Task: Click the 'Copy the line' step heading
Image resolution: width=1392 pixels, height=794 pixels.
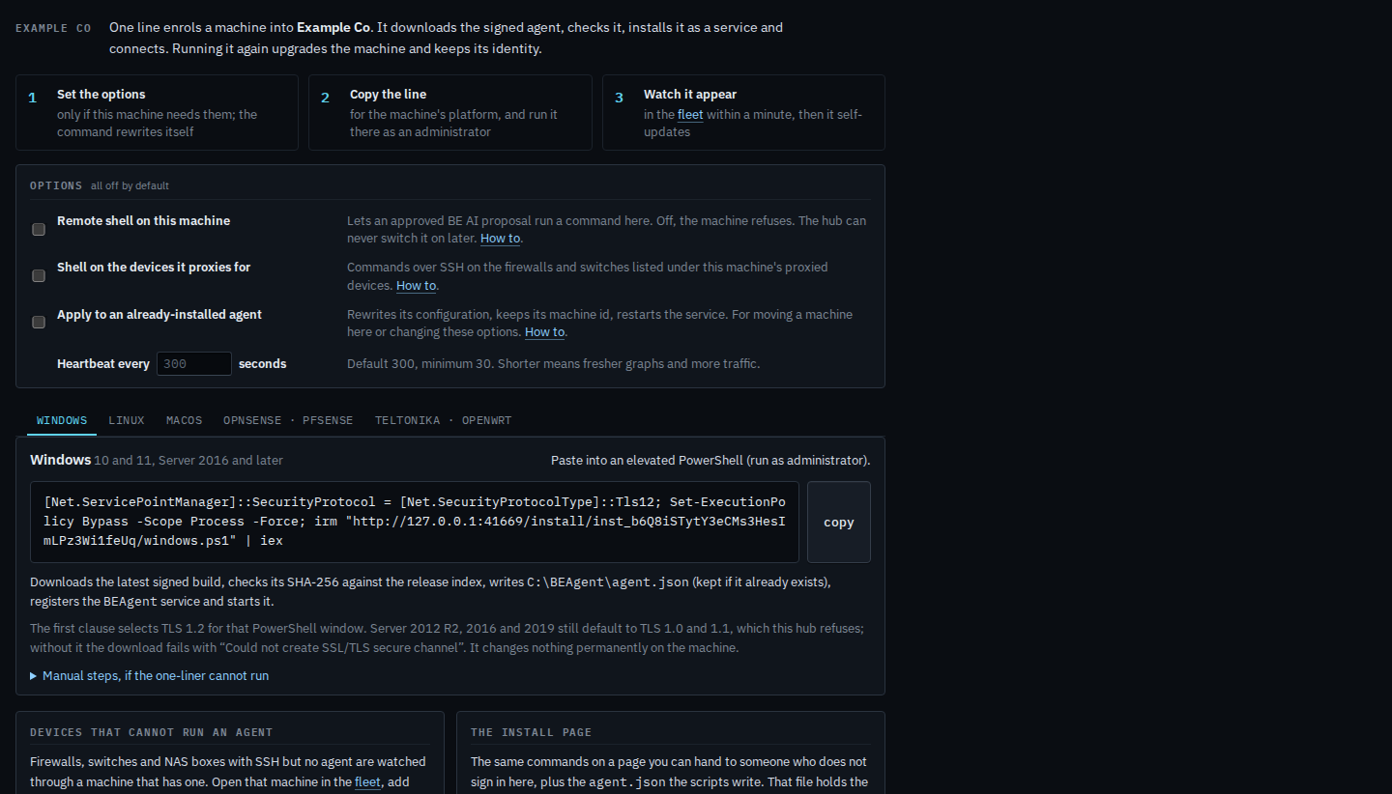Action: point(388,94)
